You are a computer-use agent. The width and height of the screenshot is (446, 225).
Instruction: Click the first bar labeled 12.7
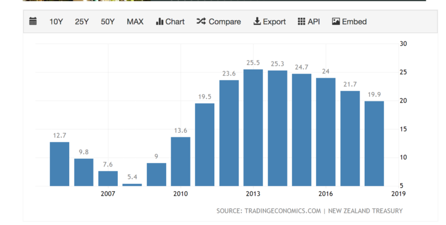point(59,164)
